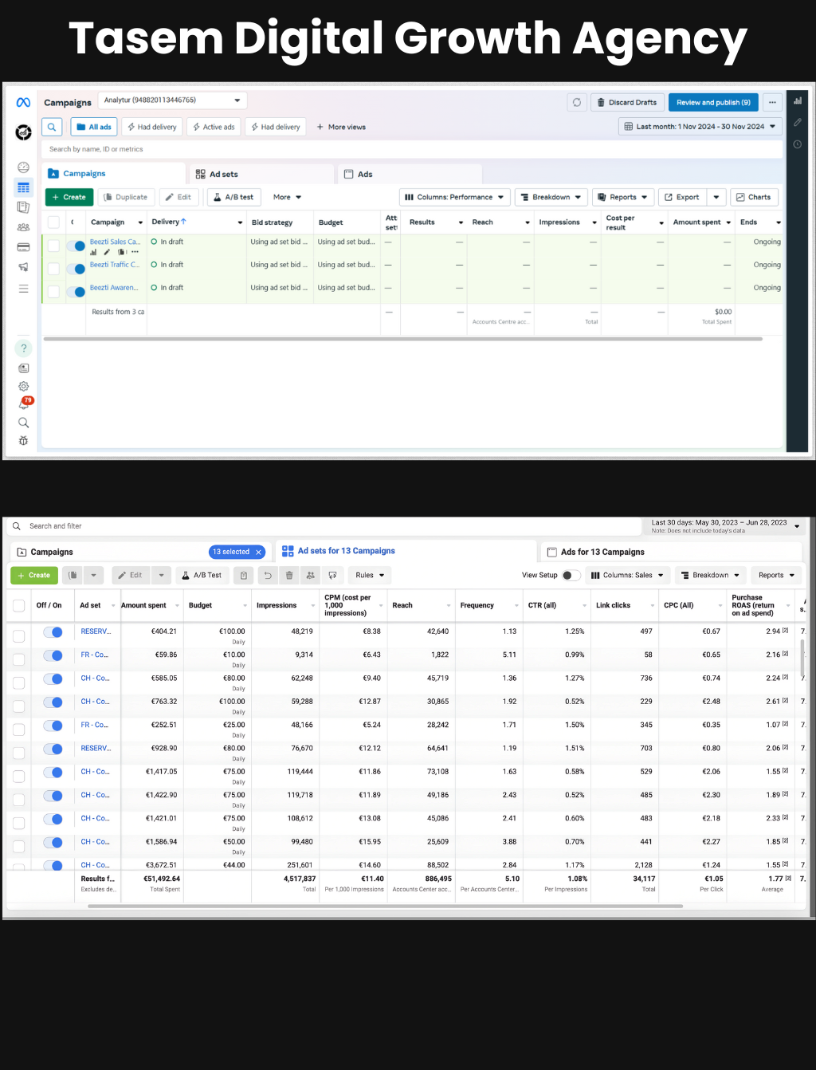Screen dimensions: 816x1070
Task: Click the Charts button
Action: [x=753, y=197]
